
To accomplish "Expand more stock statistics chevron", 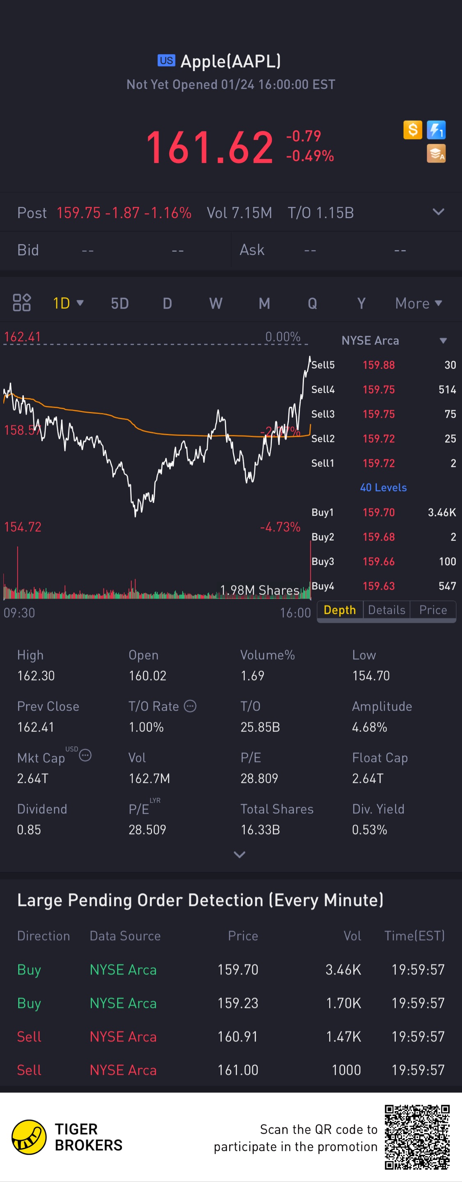I will [x=239, y=855].
